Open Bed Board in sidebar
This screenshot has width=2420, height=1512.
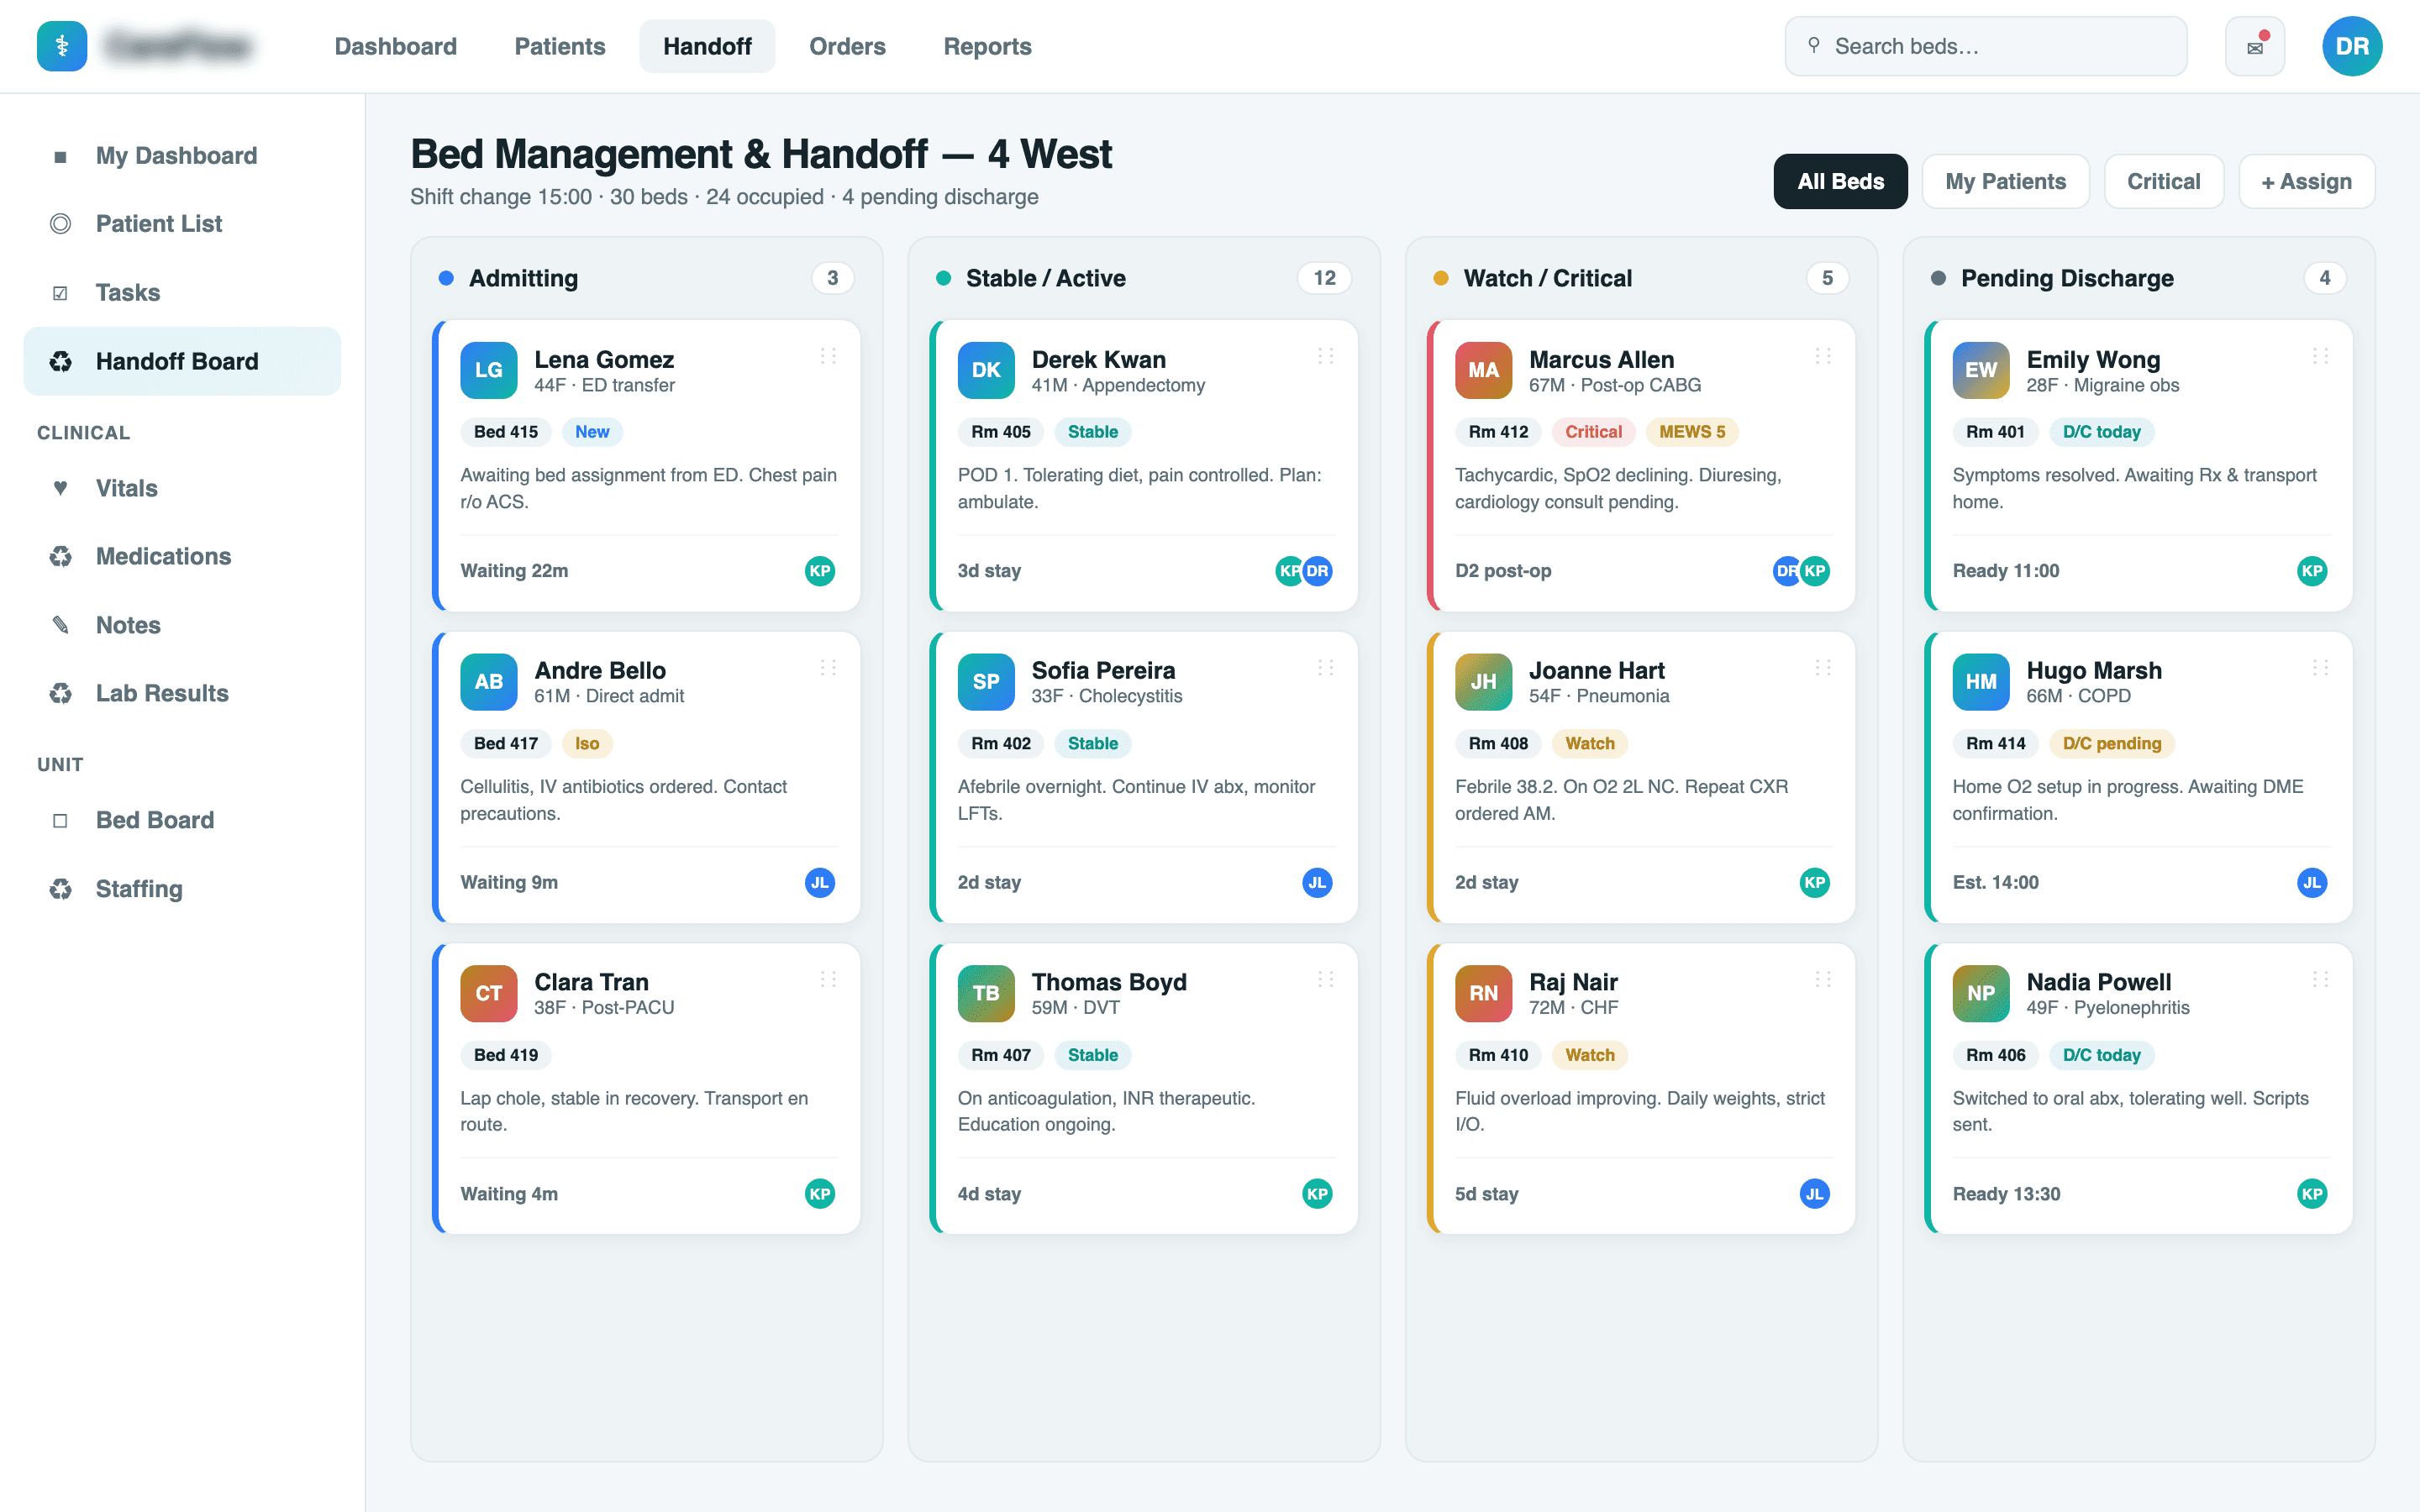click(x=182, y=820)
